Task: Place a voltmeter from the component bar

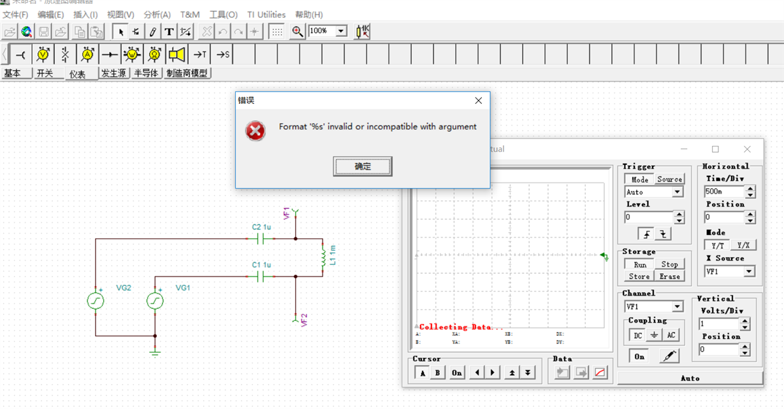Action: pyautogui.click(x=43, y=55)
